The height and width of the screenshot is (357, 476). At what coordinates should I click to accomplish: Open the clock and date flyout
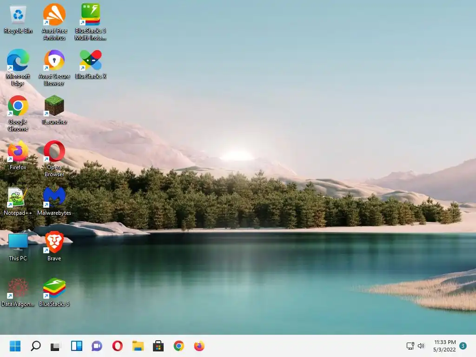(444, 346)
